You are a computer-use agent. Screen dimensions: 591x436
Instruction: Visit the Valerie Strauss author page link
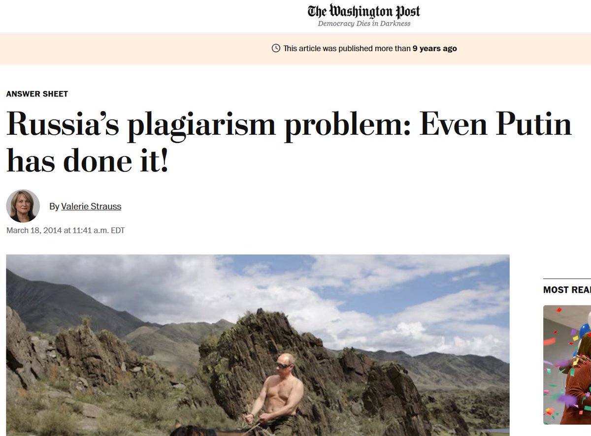pos(91,207)
